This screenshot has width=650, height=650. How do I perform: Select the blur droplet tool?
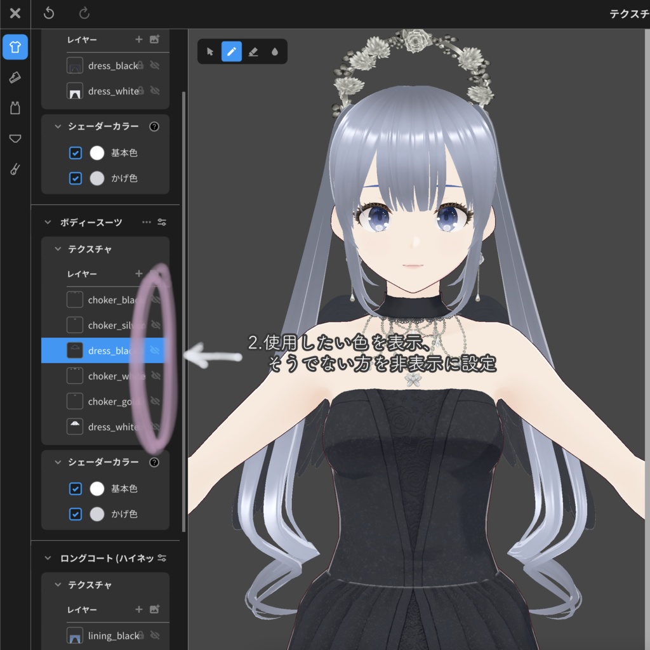click(x=274, y=52)
